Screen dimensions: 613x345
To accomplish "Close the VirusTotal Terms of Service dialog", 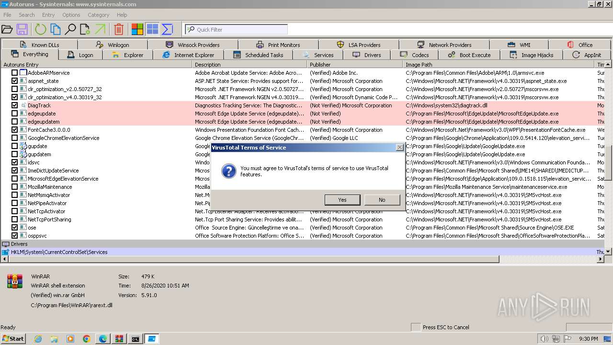I will 399,148.
